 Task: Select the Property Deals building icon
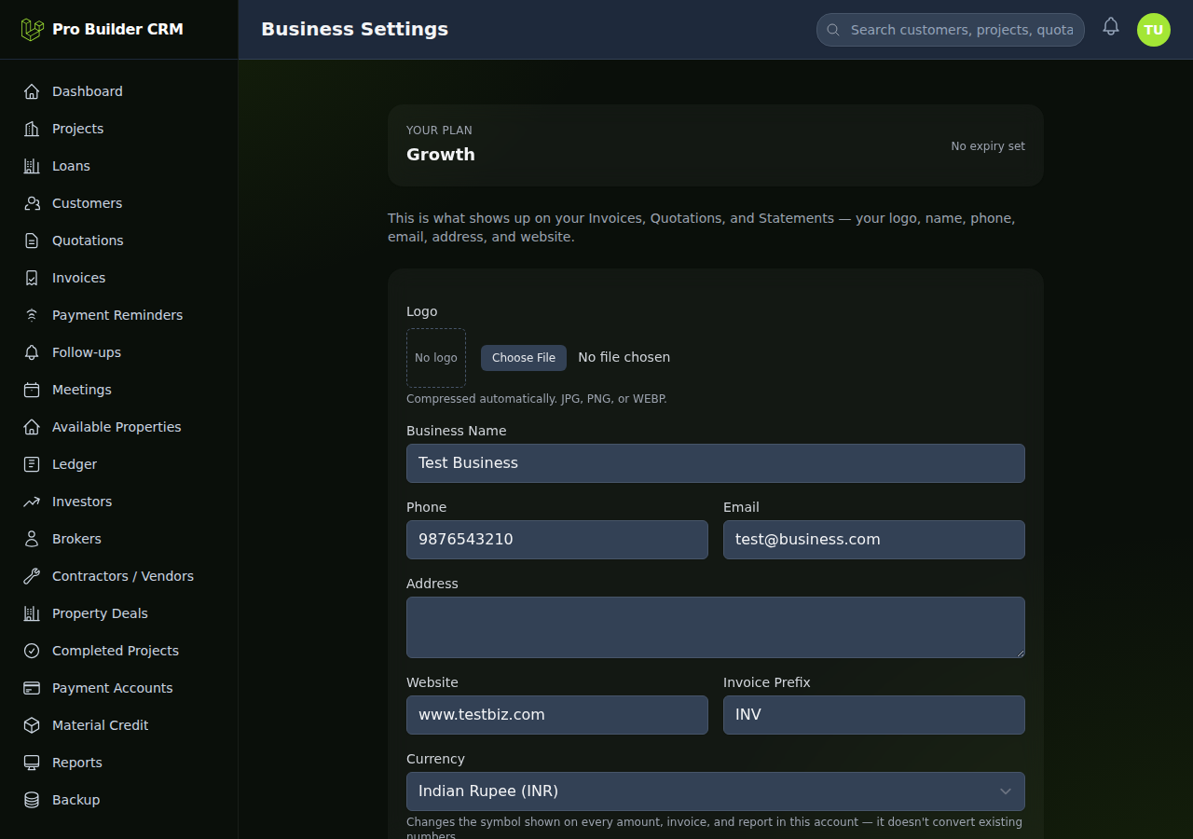32,613
